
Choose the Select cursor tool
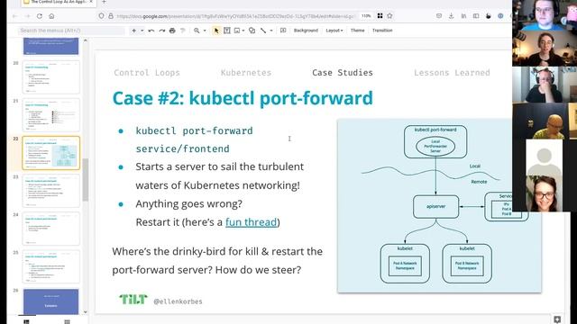(216, 31)
